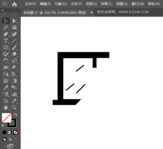Image resolution: width=163 pixels, height=149 pixels.
Task: Select the Pen tool
Action: pos(6,34)
